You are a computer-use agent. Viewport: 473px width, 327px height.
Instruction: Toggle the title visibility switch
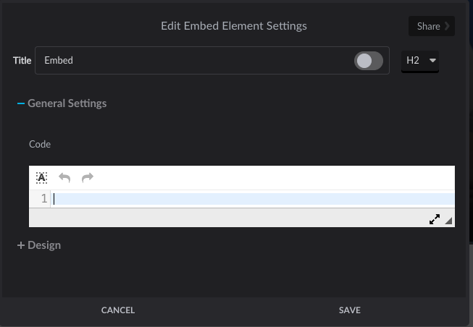[368, 61]
